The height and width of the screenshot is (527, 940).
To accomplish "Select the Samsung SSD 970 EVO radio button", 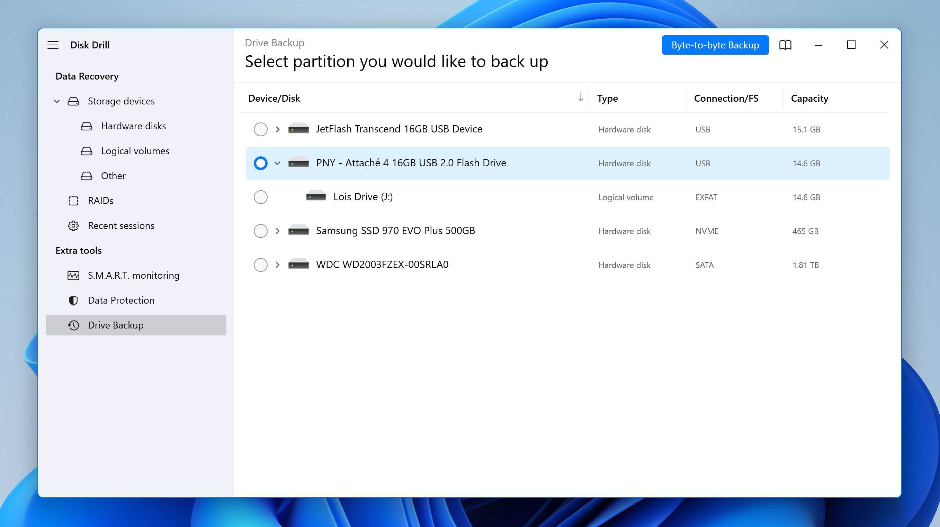I will click(x=261, y=231).
